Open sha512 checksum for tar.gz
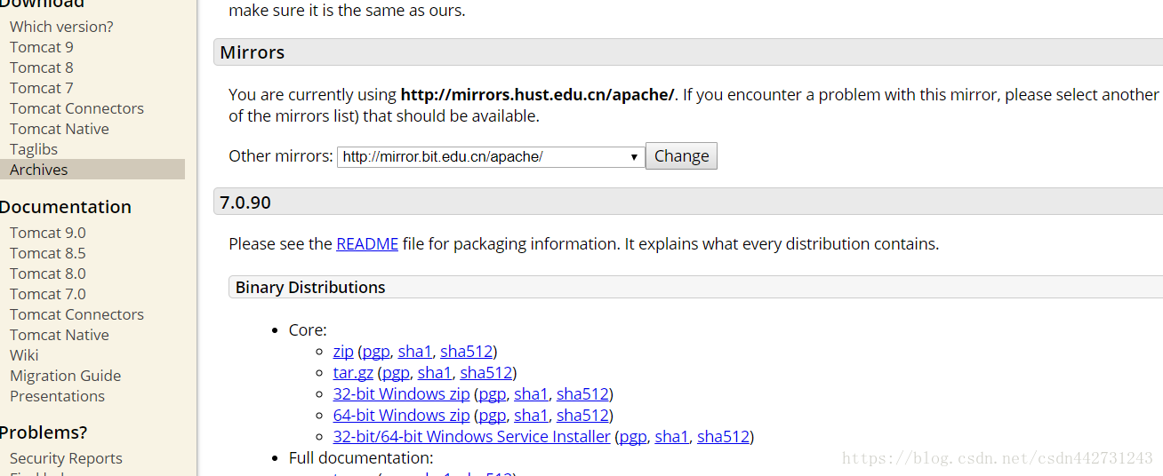The width and height of the screenshot is (1163, 476). [x=486, y=372]
